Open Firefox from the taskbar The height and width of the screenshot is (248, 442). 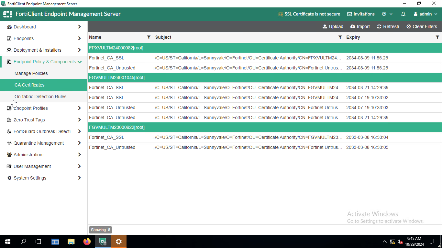click(x=87, y=241)
